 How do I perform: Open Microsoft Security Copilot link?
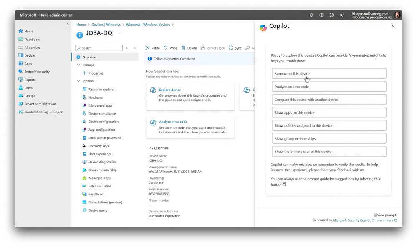[354, 220]
